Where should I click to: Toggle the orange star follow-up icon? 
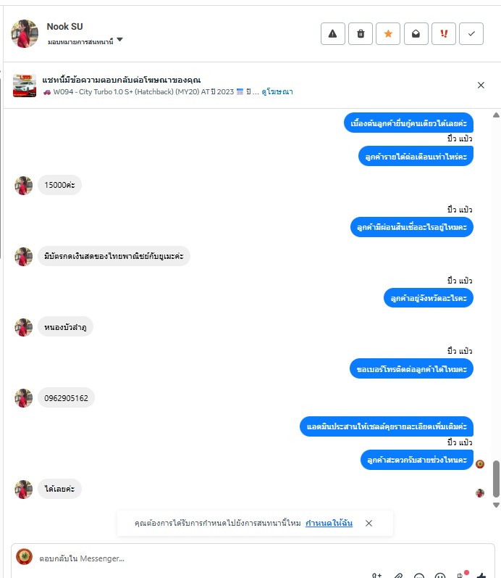click(x=388, y=33)
